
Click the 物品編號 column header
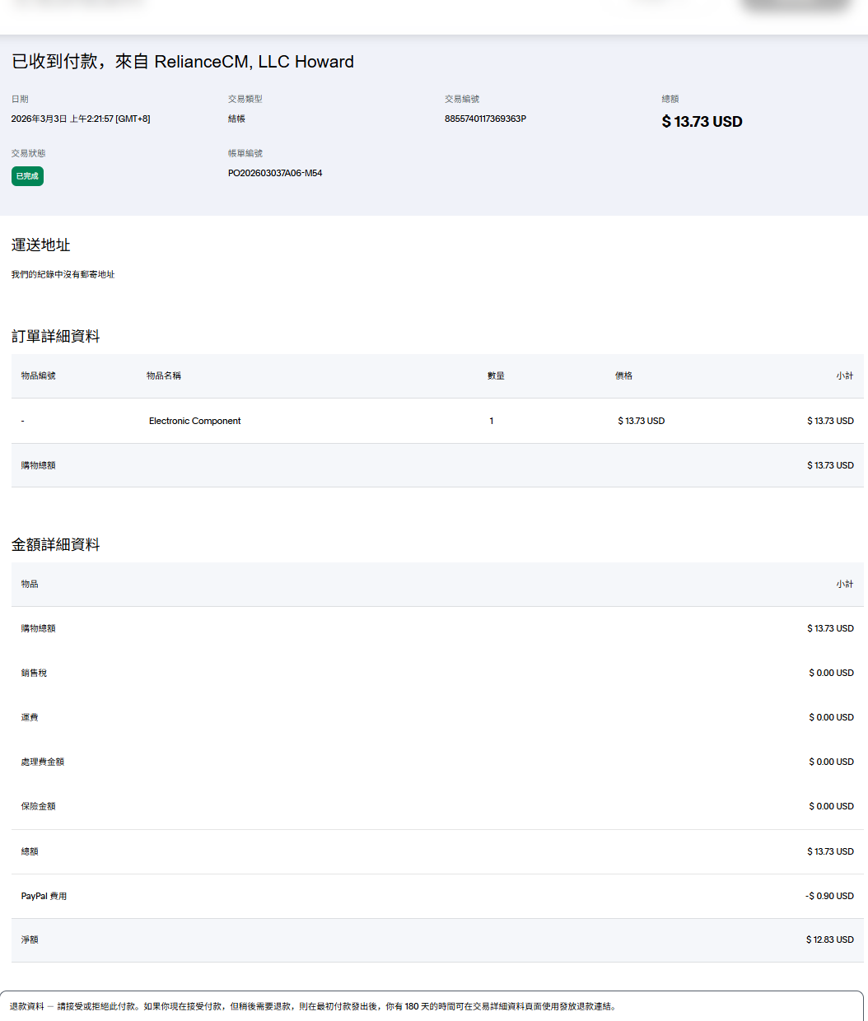pos(39,375)
